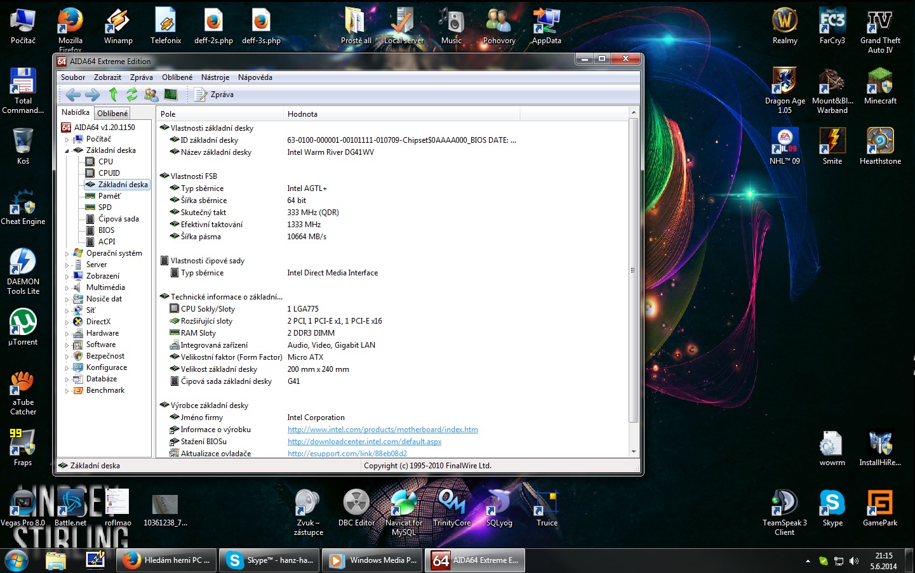Screen dimensions: 915x573
Task: Select the CPU tree item
Action: click(100, 162)
